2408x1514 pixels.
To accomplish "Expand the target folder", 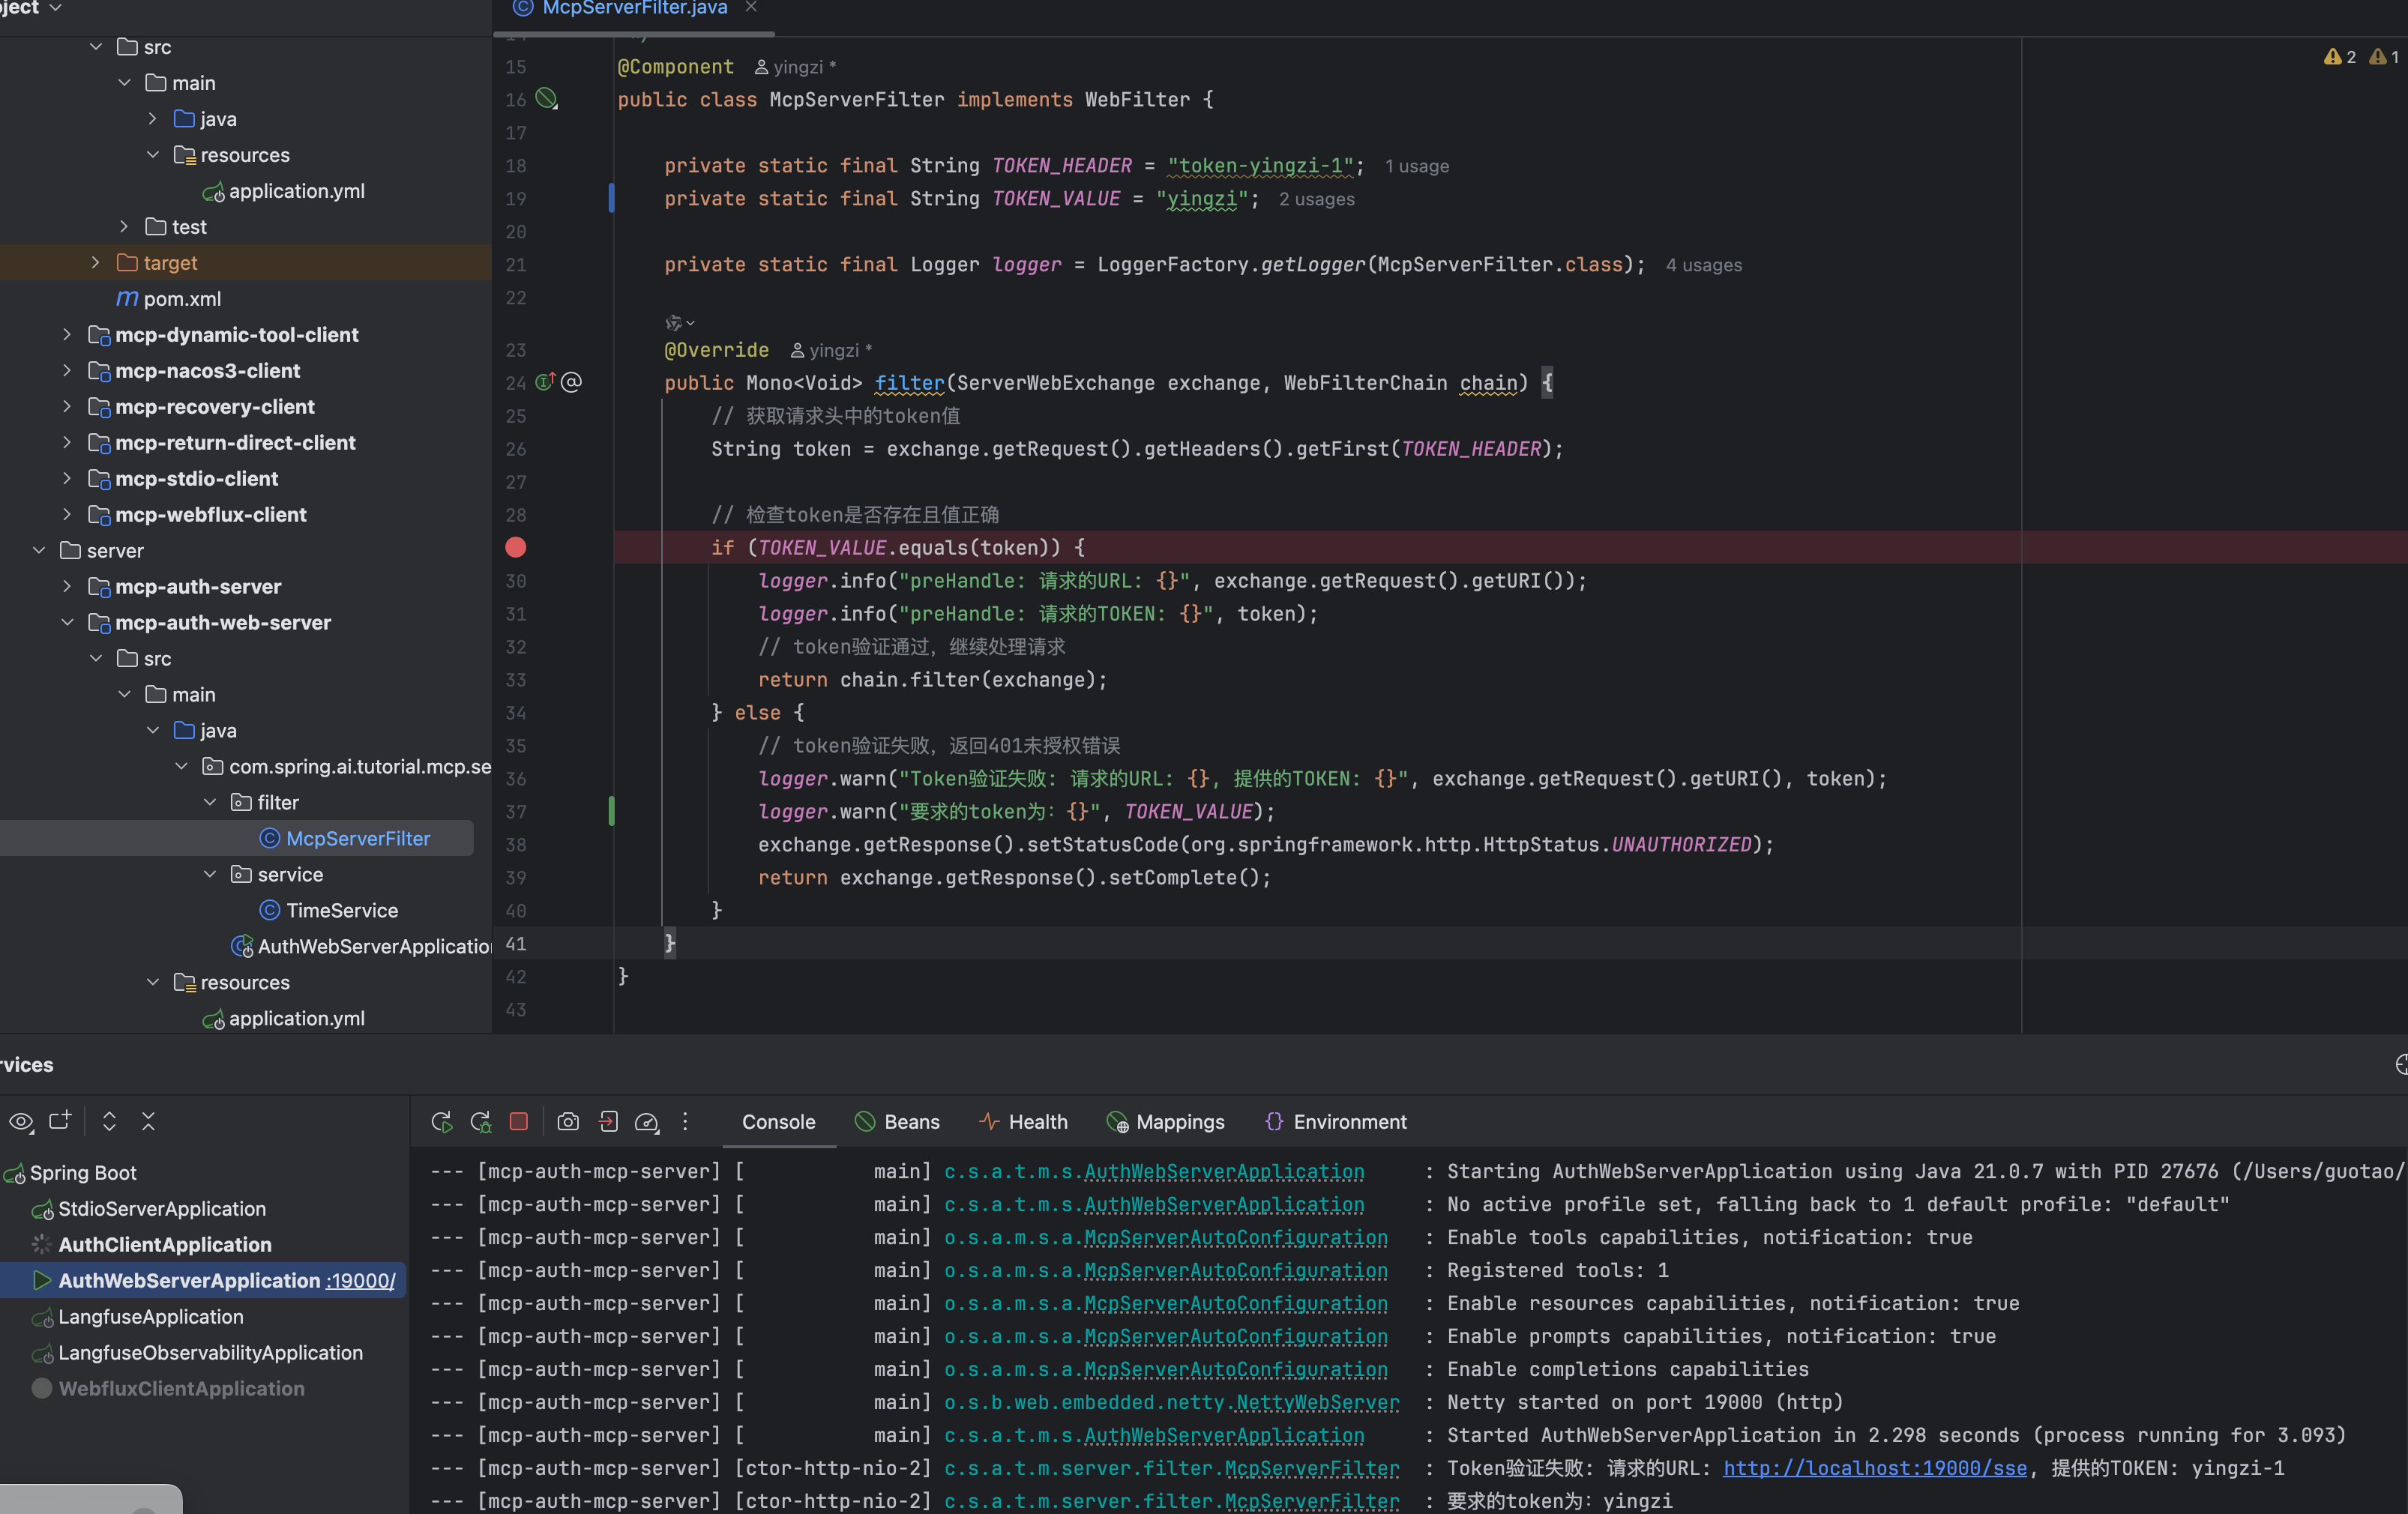I will tap(95, 262).
